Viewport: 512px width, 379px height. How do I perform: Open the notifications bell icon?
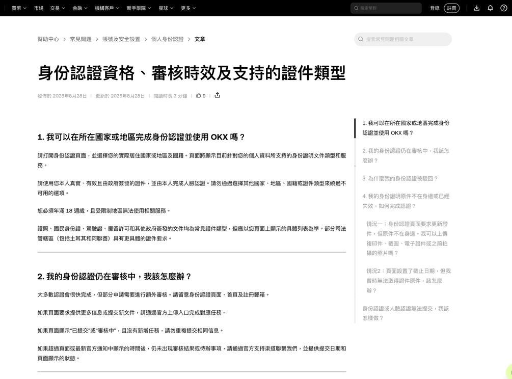(490, 8)
